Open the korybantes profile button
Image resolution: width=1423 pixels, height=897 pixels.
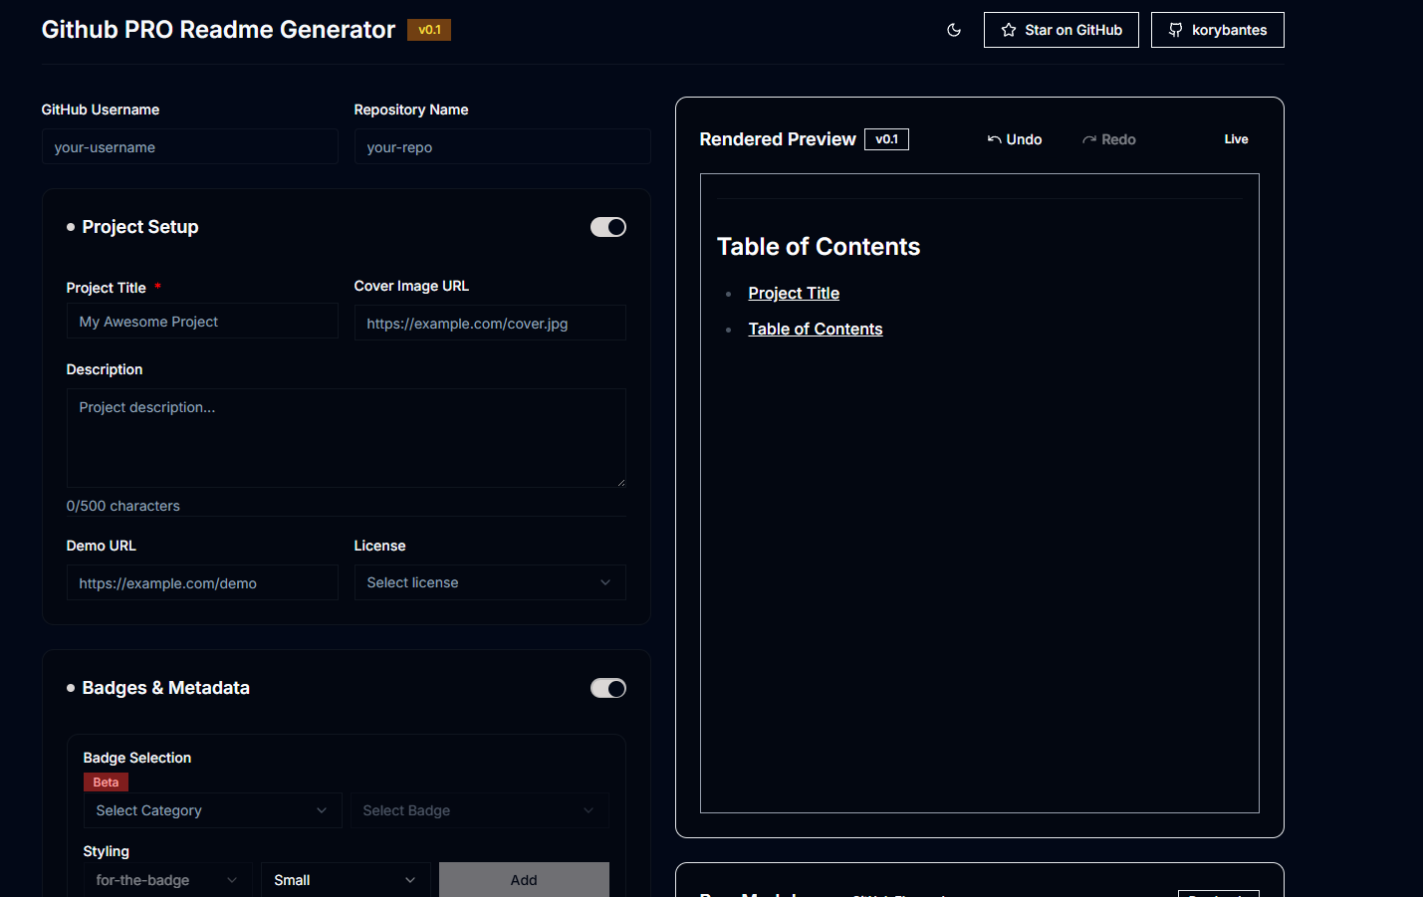pos(1218,30)
